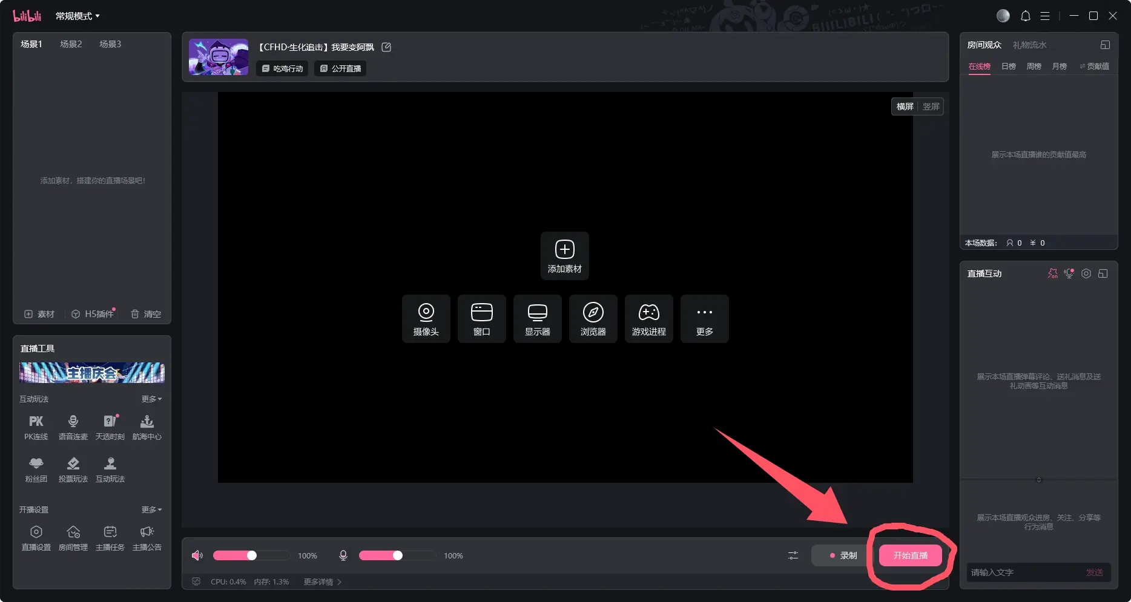
Task: Switch preview to 竖屏 portrait mode
Action: (931, 106)
